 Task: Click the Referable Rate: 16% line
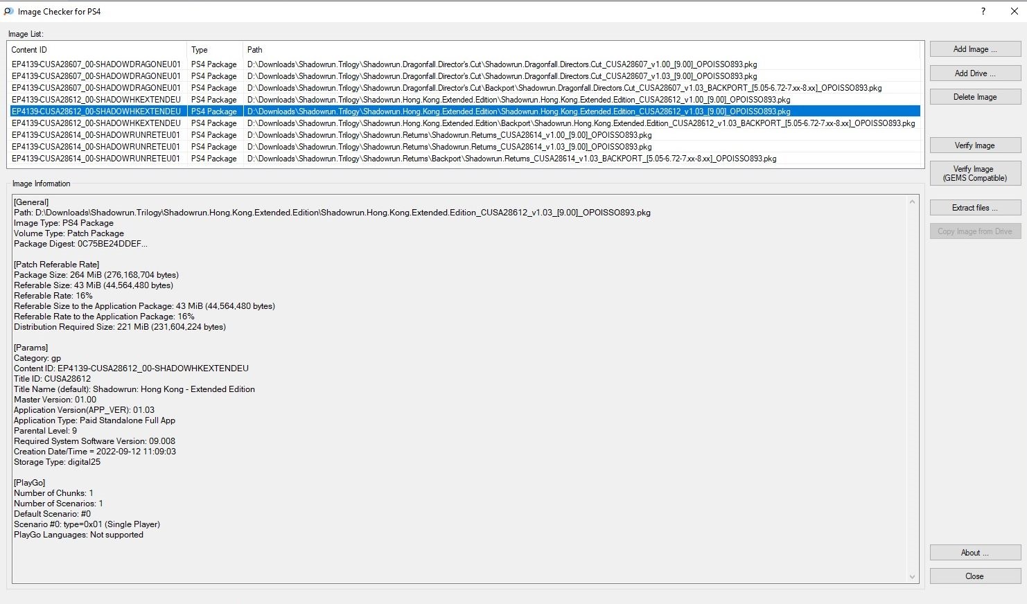tap(53, 296)
